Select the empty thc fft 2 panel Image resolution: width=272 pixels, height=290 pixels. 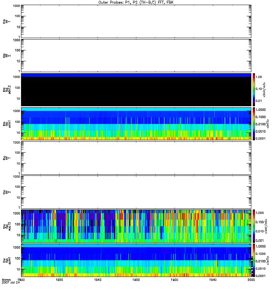(x=136, y=192)
